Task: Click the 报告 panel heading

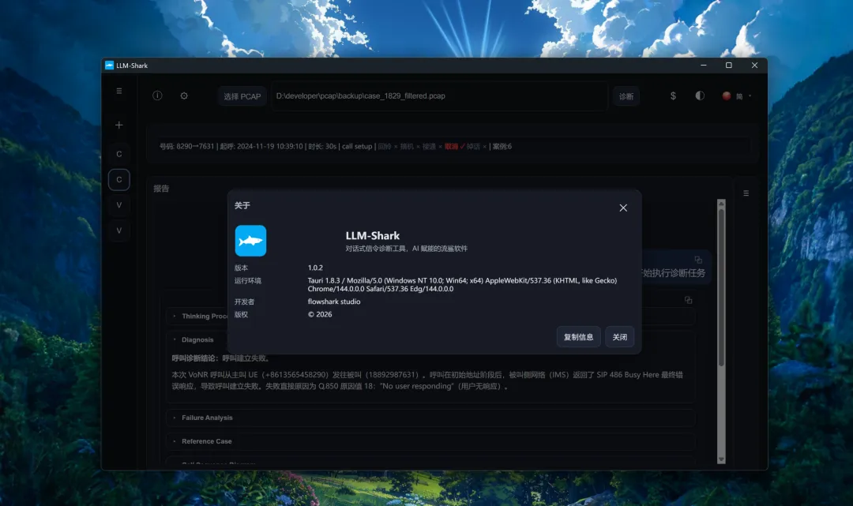Action: click(161, 188)
